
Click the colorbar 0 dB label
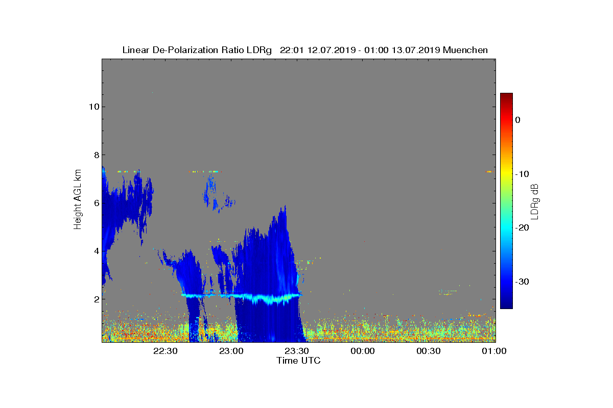518,120
